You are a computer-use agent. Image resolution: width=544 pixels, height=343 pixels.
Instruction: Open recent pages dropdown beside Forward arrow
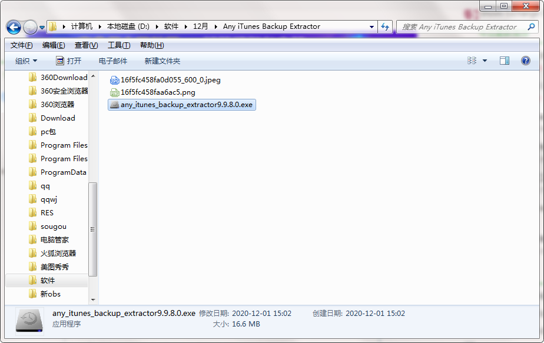42,28
